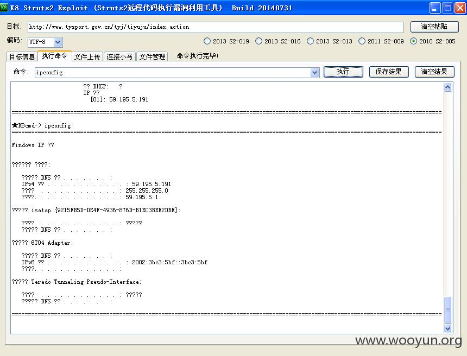Click the isatap adapter GUID line
Screen dimensions: 467x356
click(96, 210)
